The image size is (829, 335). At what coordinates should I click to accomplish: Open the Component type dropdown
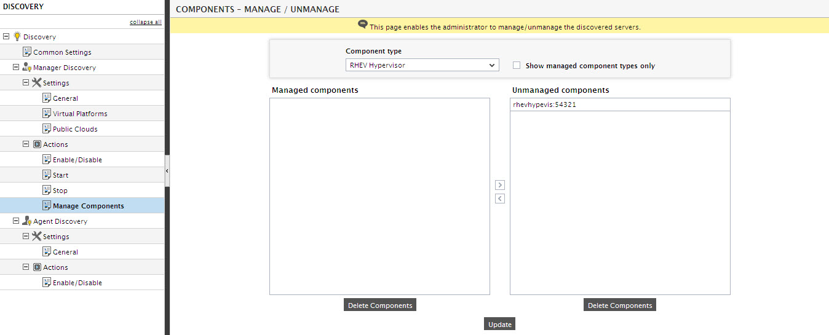pos(422,65)
